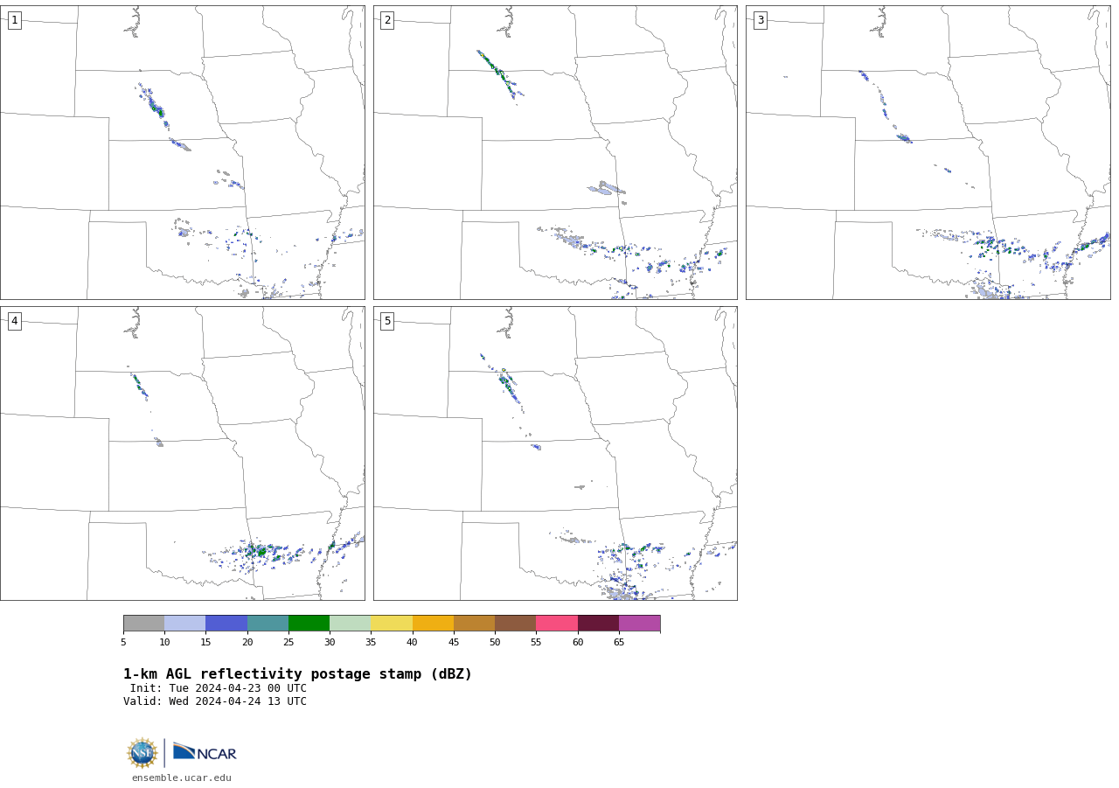Click the colorbar tick label 50

coord(495,643)
